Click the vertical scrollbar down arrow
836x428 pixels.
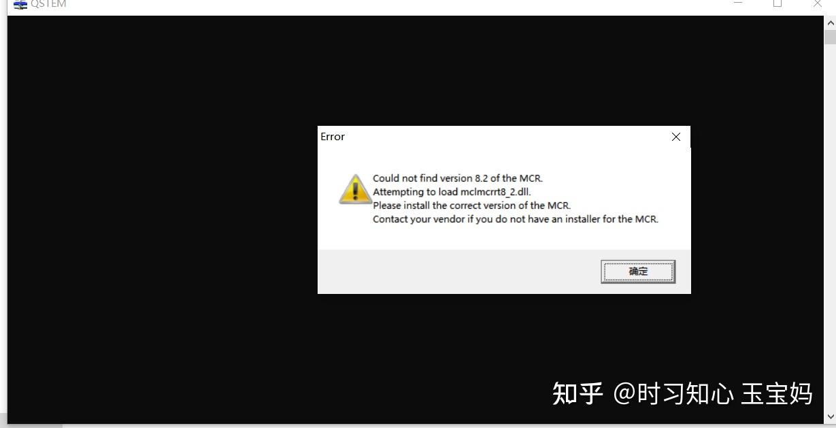coord(830,416)
